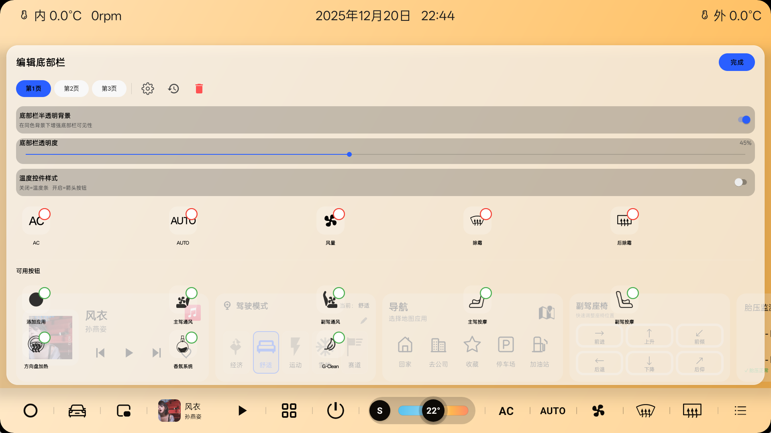Viewport: 771px width, 433px height.
Task: Open the list menu icon at bottom right
Action: (740, 411)
